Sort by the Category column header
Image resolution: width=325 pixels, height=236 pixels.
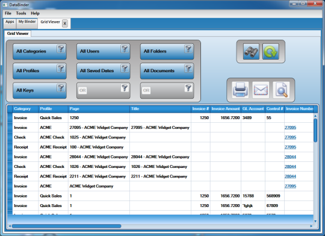[25, 109]
